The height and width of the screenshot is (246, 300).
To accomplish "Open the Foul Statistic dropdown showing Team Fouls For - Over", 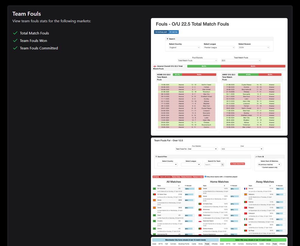I will point(196,149).
